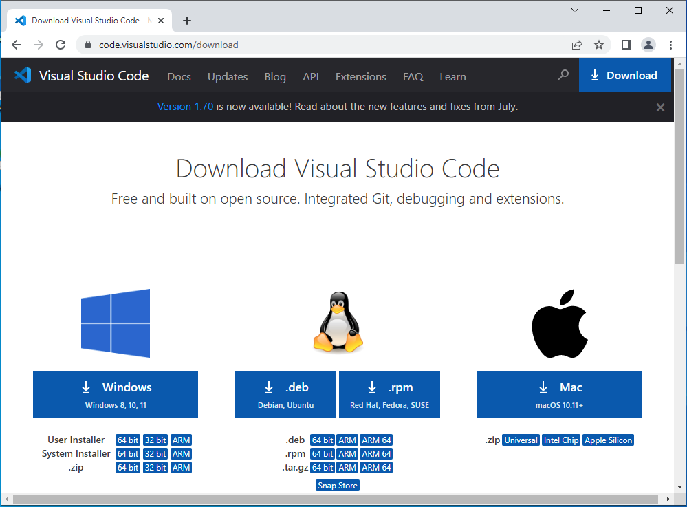The width and height of the screenshot is (687, 507).
Task: Click the Windows logo image
Action: pos(115,323)
